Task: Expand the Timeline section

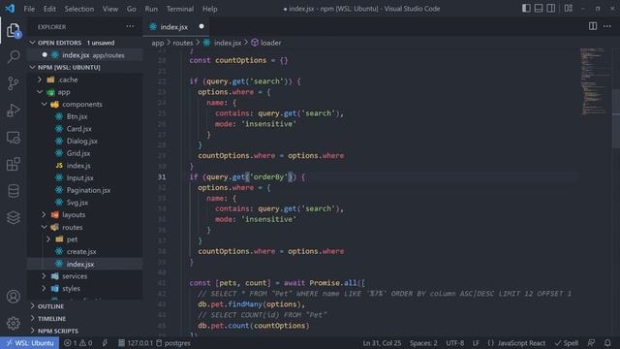Action: click(x=85, y=319)
